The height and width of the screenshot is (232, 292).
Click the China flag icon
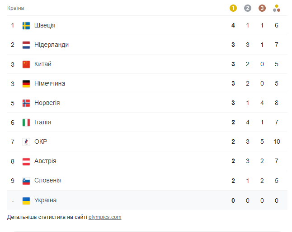click(x=26, y=64)
